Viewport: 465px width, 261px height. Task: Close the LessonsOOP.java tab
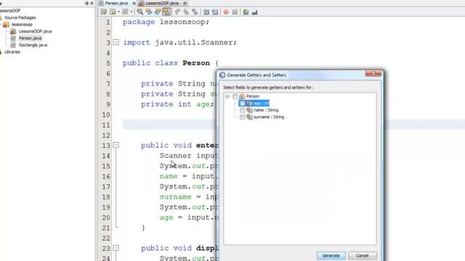pyautogui.click(x=185, y=3)
